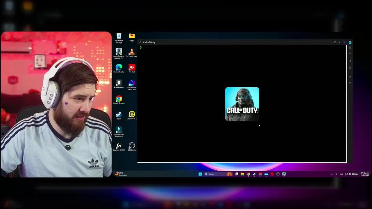Open File Explorer from the taskbar
The width and height of the screenshot is (372, 209).
[242, 174]
